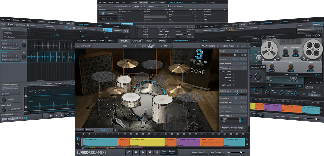324x156 pixels.
Task: Toggle Level Envelope power button
Action: [241, 107]
